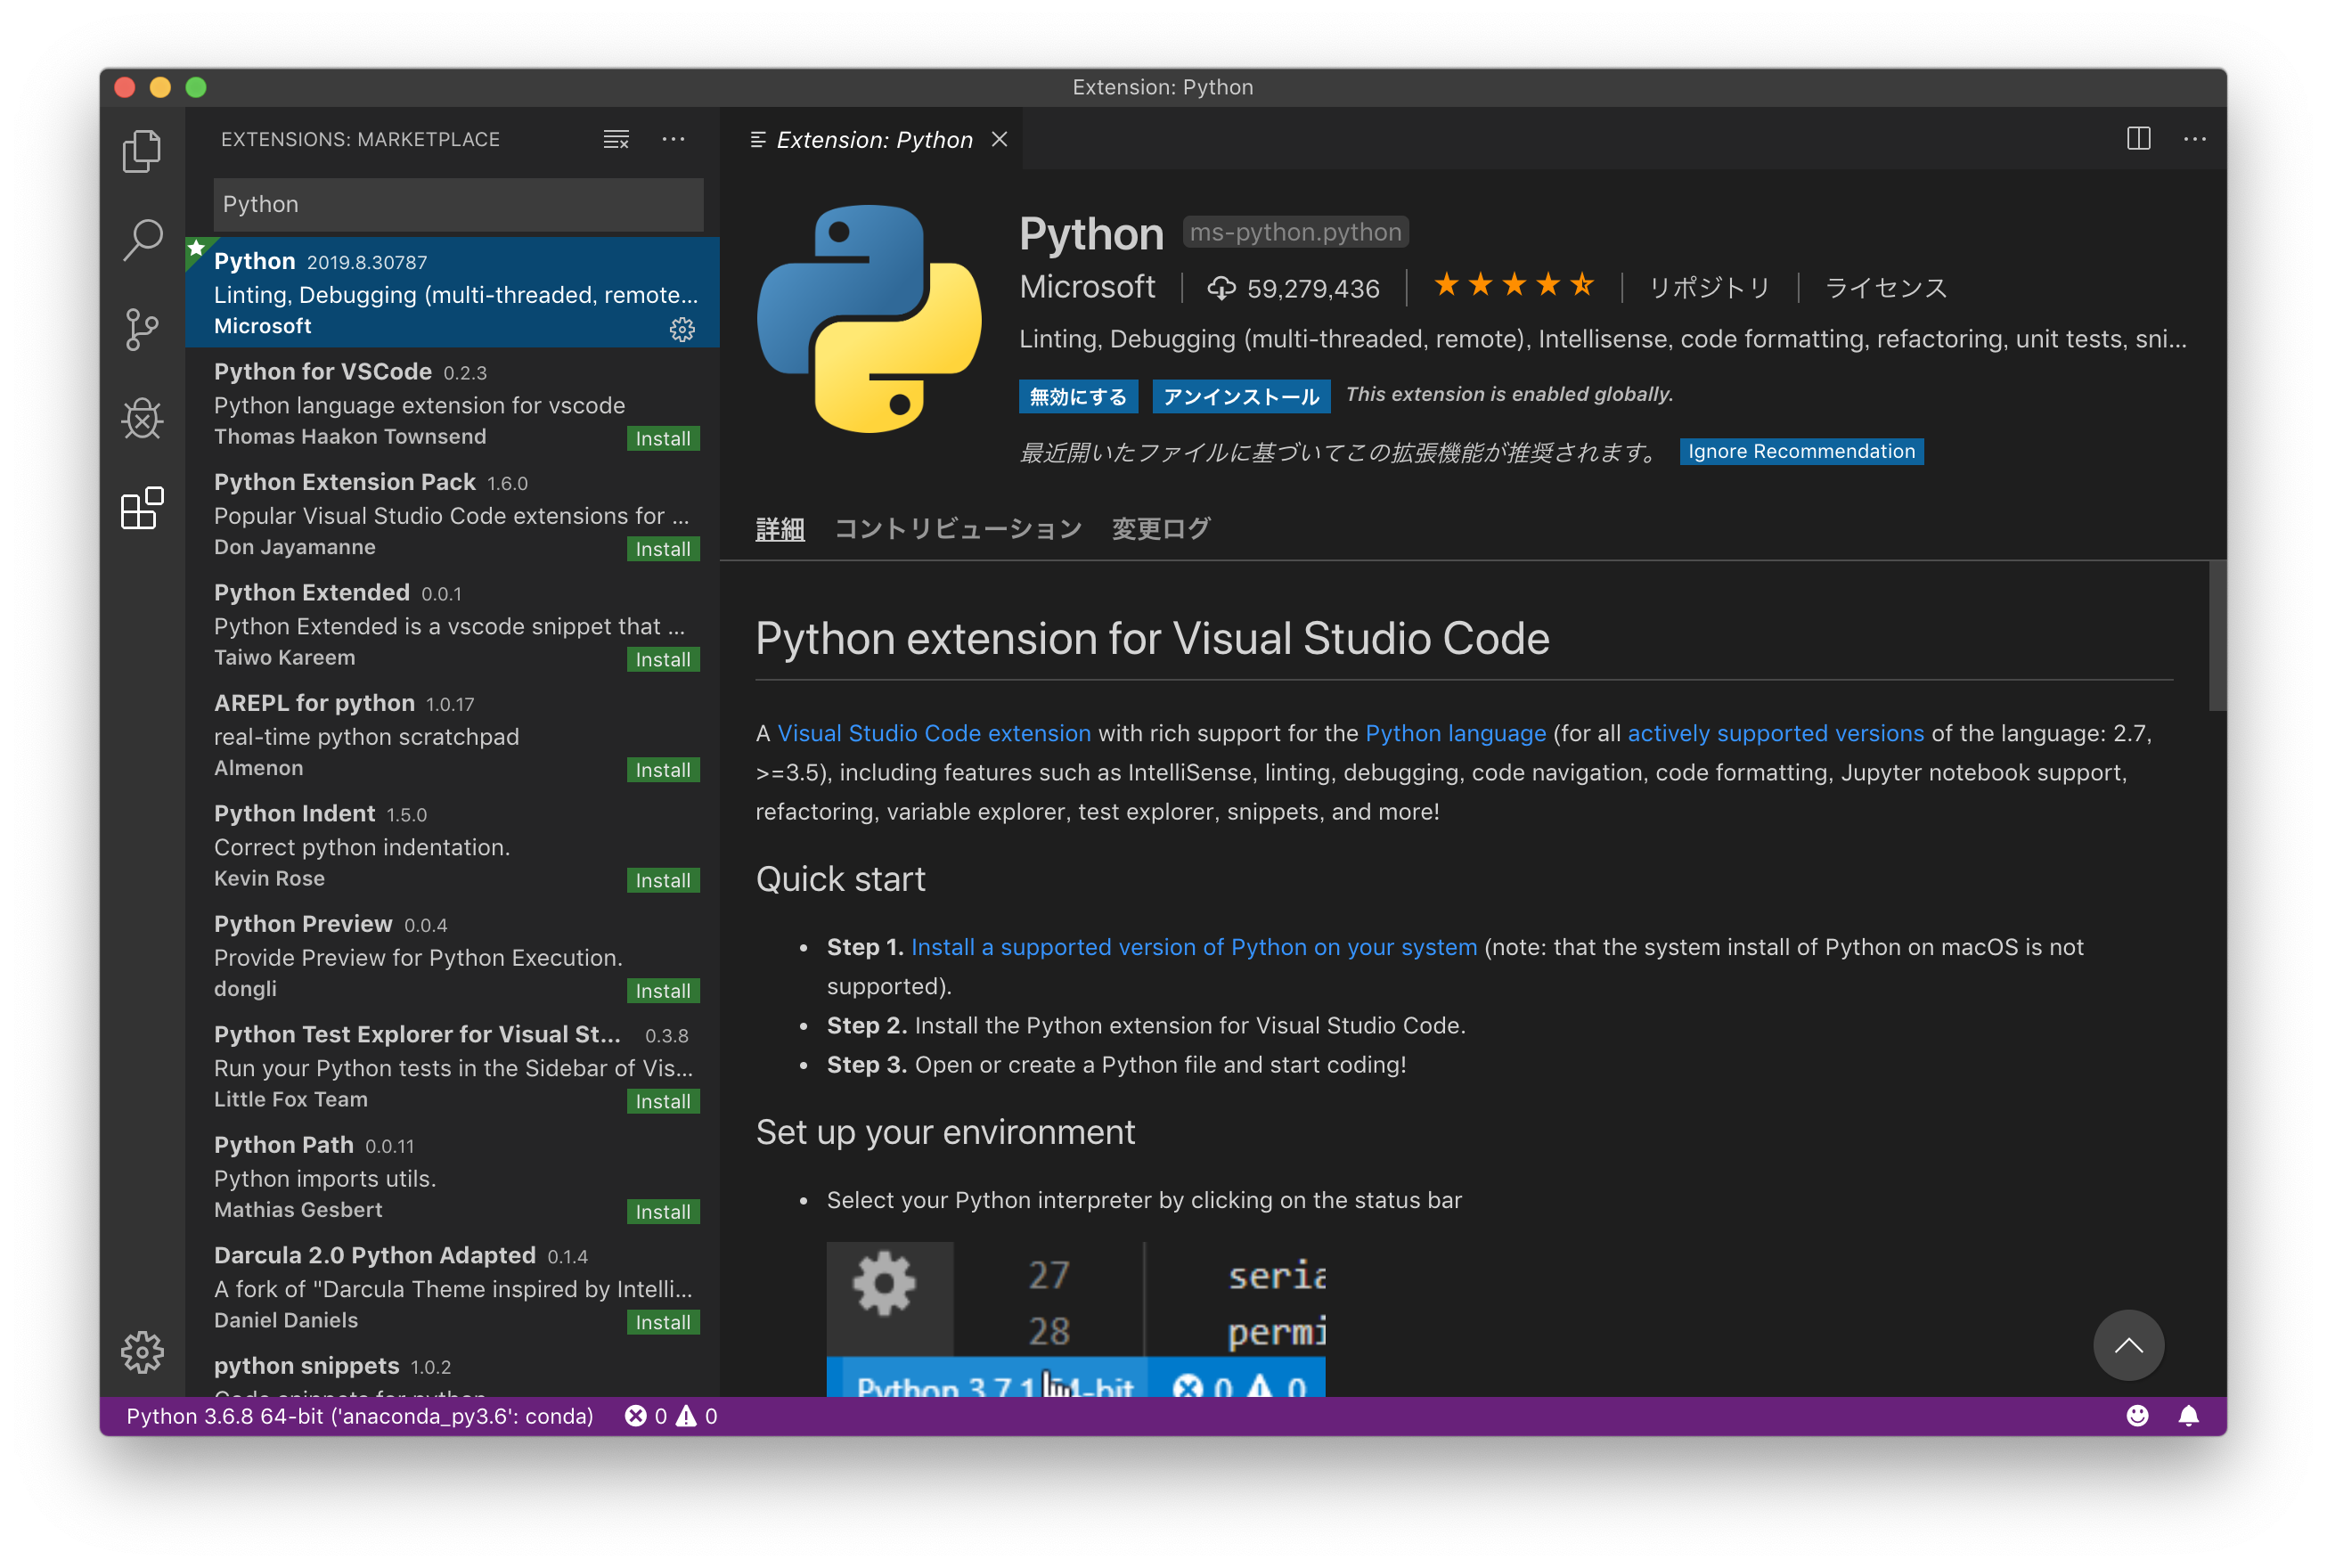Open the Search view in activity bar
Screen dimensions: 2327x1568
click(141, 240)
